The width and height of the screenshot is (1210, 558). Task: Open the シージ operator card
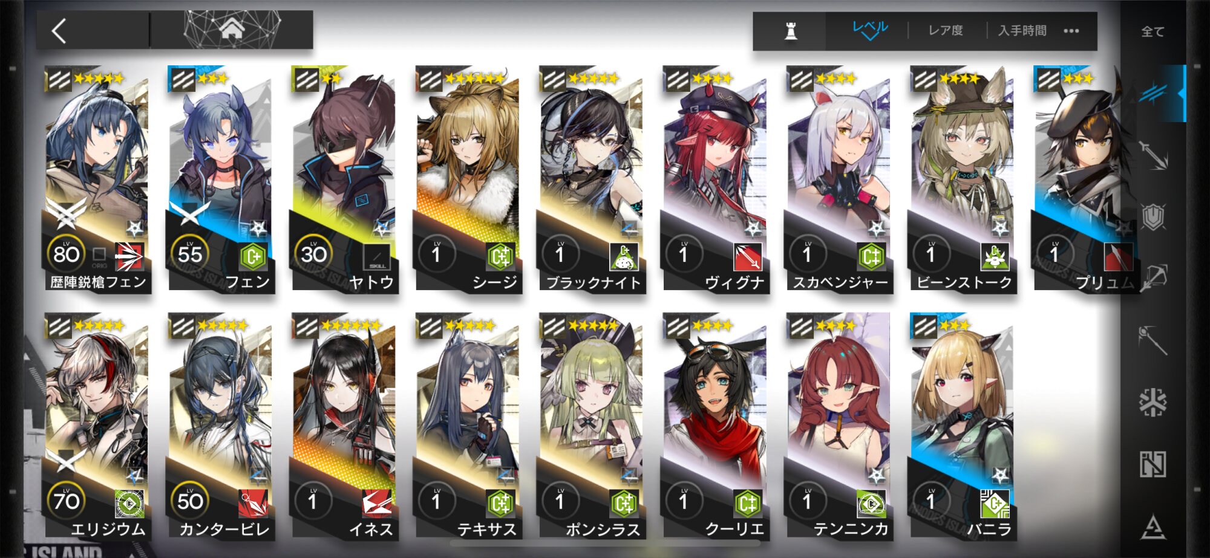pos(468,179)
